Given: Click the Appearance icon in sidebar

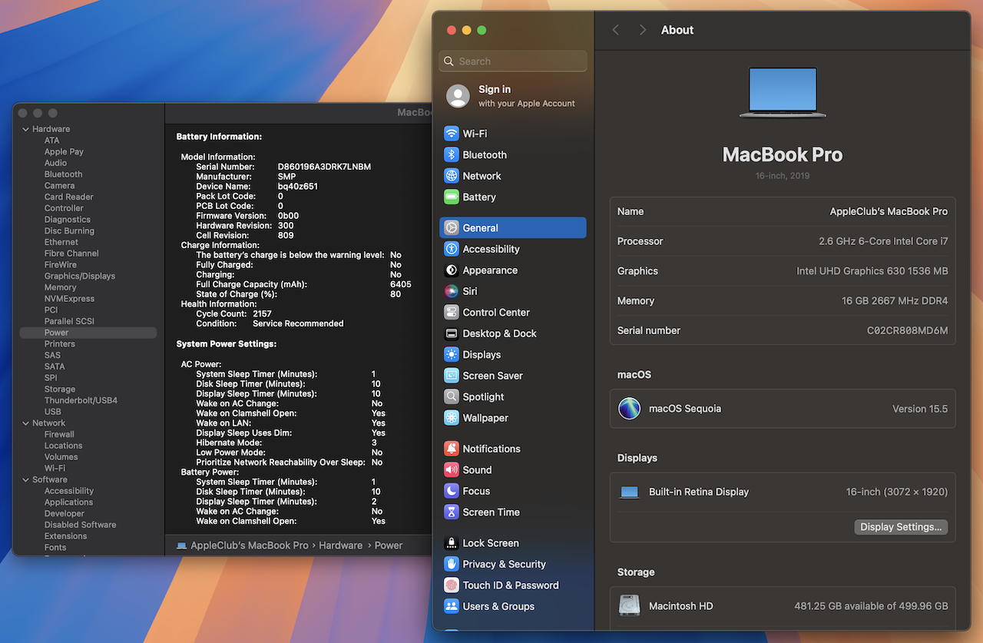Looking at the screenshot, I should tap(452, 270).
